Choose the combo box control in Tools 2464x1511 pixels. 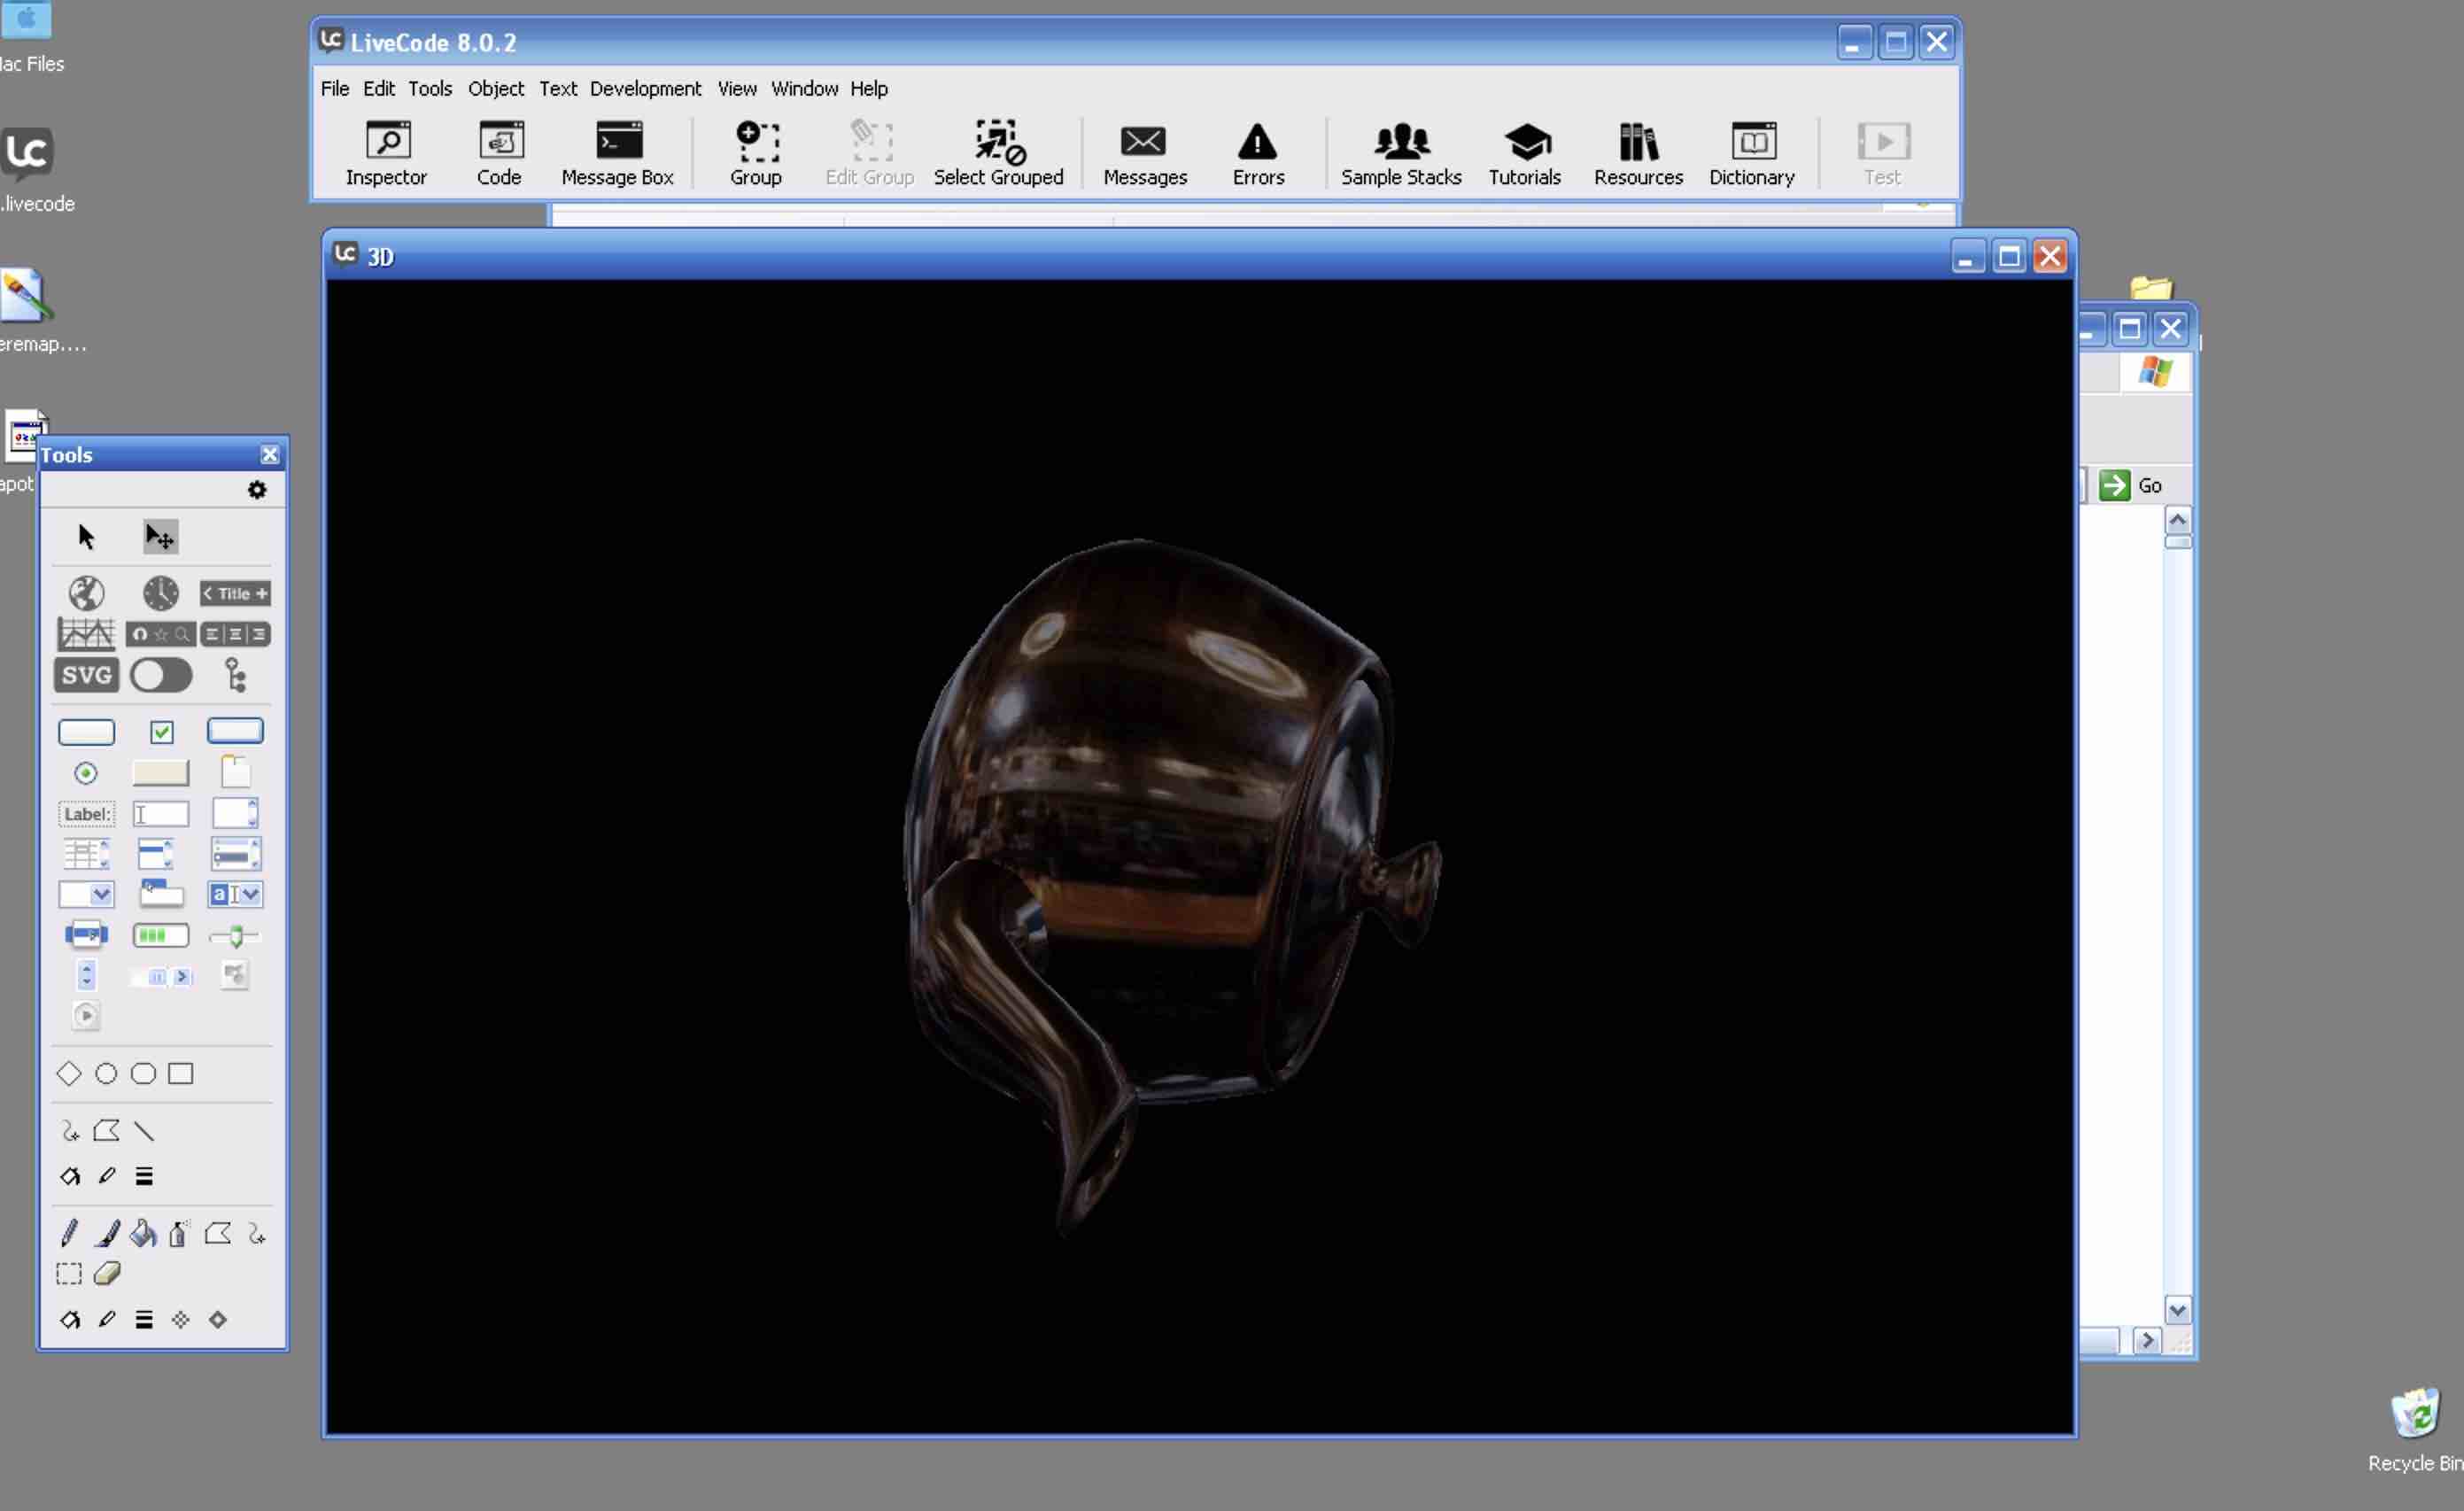(235, 894)
